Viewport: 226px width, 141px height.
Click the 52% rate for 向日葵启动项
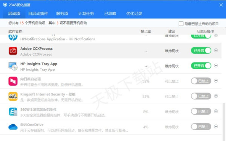pos(146,82)
